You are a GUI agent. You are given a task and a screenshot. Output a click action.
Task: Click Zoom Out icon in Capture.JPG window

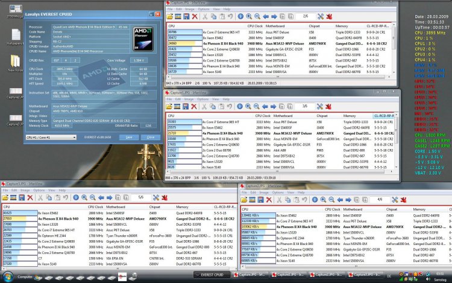click(x=257, y=16)
